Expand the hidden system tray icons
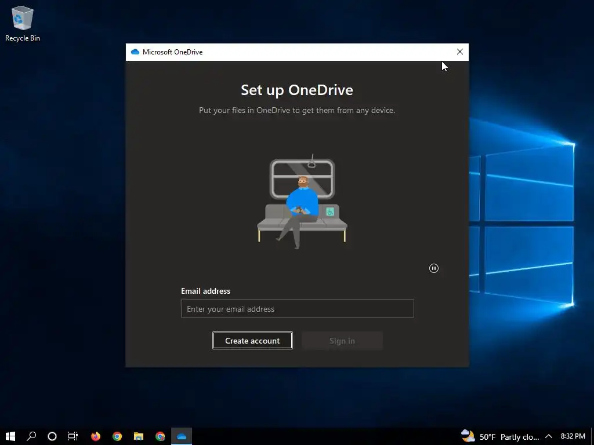 click(549, 436)
